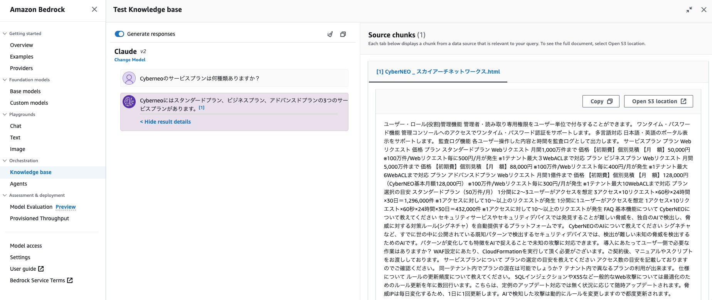Click the source chunk text body
Screen dimensions: 712x300
(538, 209)
